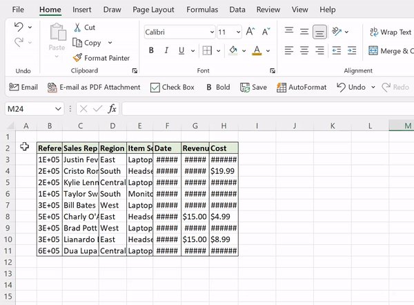Image resolution: width=414 pixels, height=305 pixels.
Task: Apply the yellow font color swatch
Action: (x=257, y=50)
